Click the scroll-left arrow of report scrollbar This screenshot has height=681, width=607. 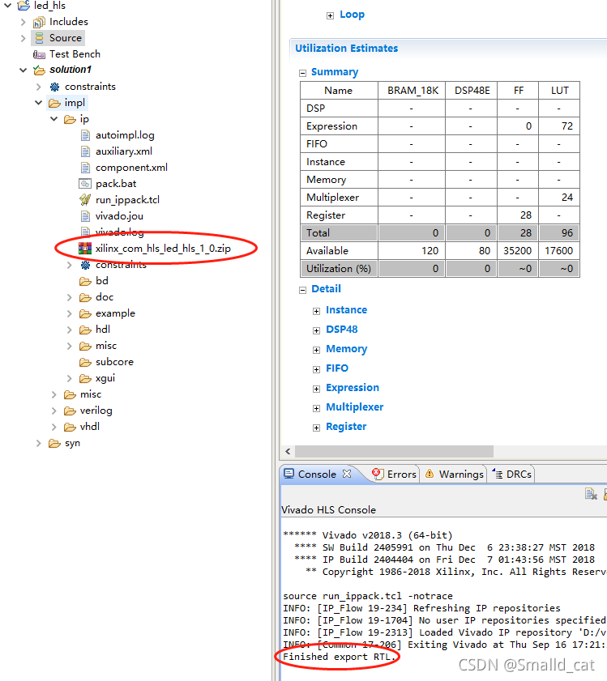(x=288, y=452)
